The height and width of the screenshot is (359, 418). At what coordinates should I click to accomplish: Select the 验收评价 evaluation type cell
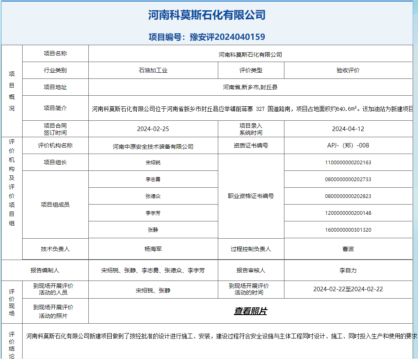coord(348,70)
